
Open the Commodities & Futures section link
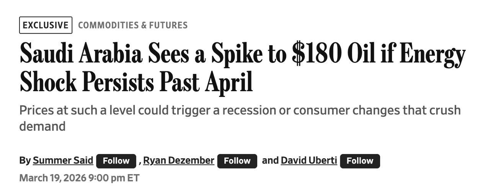tap(132, 25)
